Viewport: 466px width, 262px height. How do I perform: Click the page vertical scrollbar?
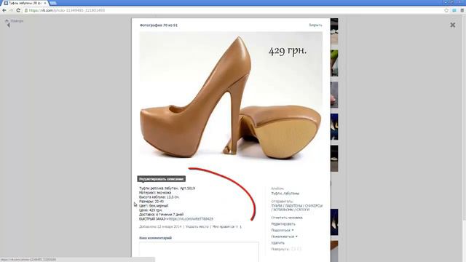click(464, 119)
